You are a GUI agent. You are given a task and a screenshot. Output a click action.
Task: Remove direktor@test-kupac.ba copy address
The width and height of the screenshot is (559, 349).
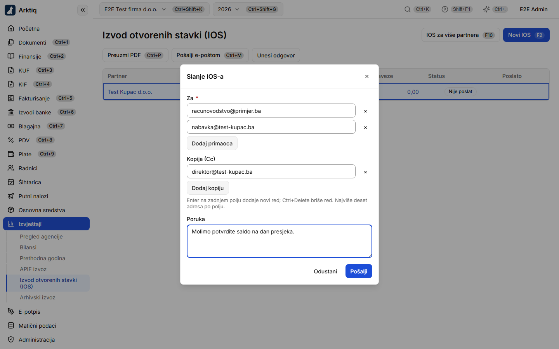[365, 172]
